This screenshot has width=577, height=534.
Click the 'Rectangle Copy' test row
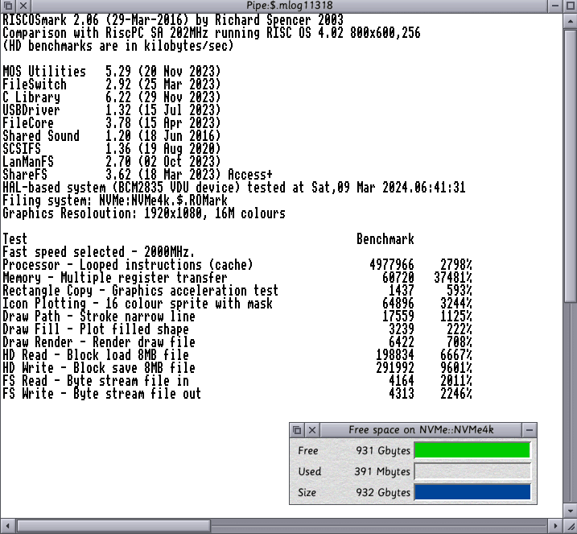coord(237,291)
